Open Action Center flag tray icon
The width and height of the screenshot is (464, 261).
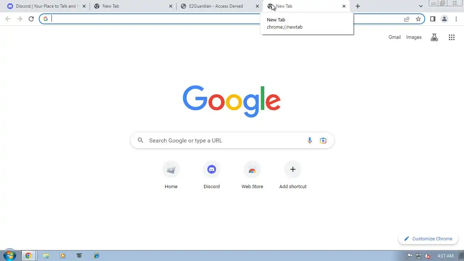tap(410, 256)
